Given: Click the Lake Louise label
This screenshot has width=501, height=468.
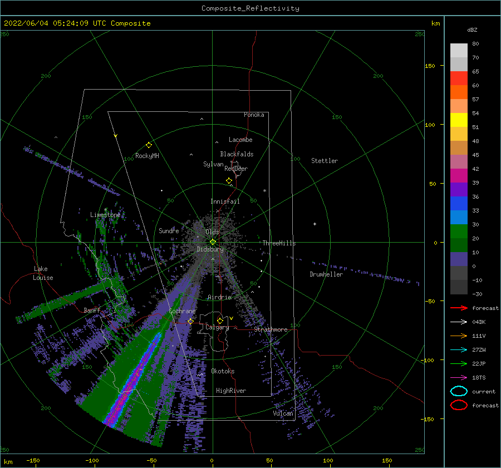Looking at the screenshot, I should [x=43, y=273].
